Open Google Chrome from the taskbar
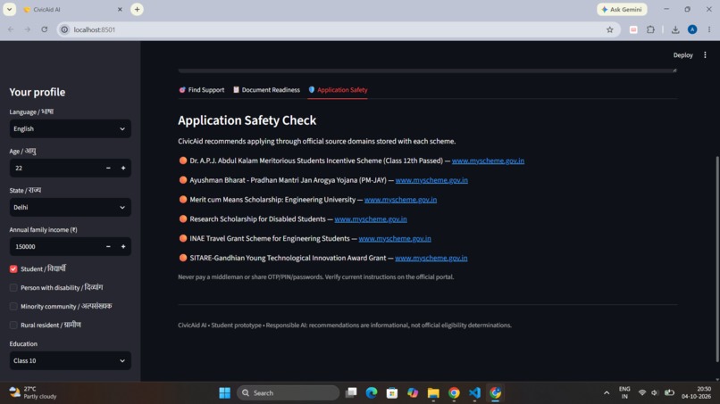The height and width of the screenshot is (404, 720). [x=454, y=393]
